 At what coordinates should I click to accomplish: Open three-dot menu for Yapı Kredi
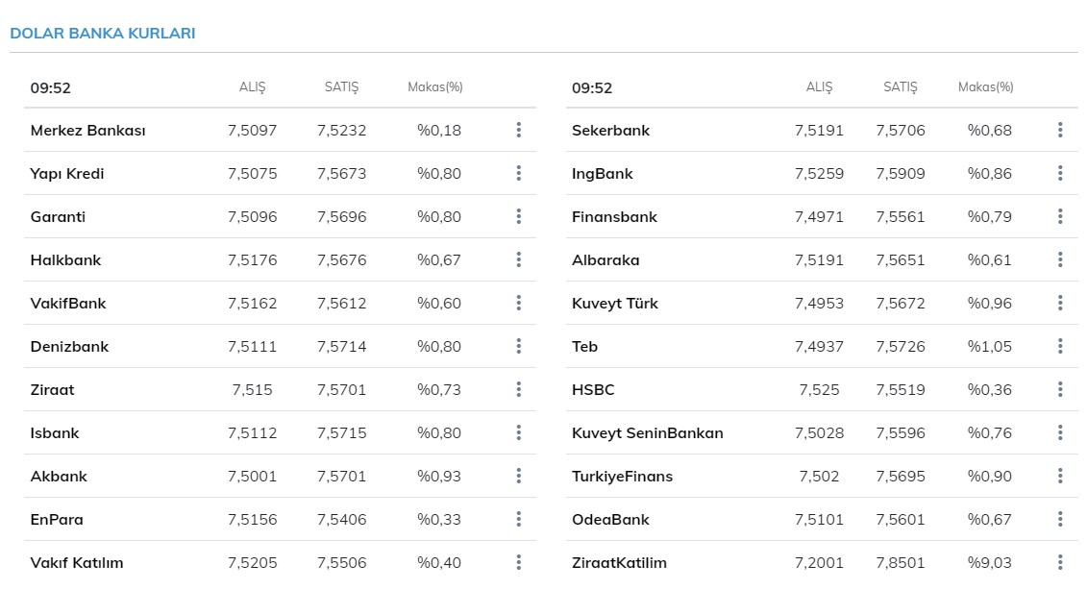coord(518,173)
